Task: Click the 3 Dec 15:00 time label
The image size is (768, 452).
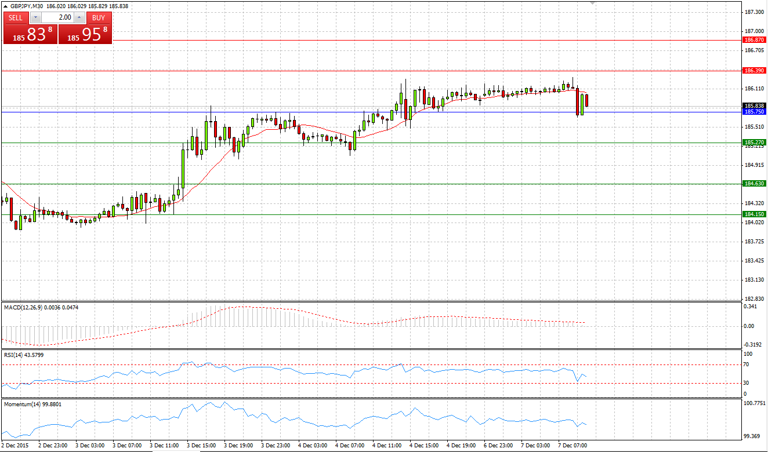Action: click(x=202, y=446)
